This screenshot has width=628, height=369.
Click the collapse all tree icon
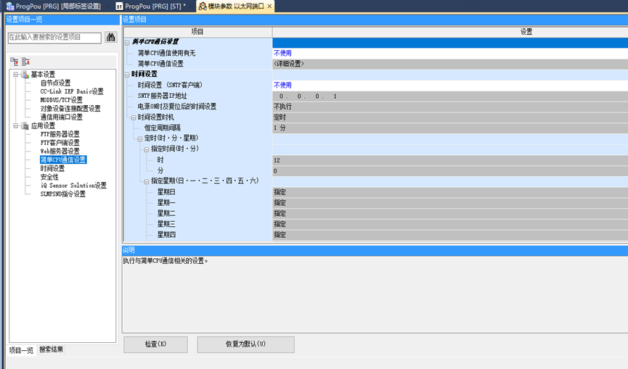(25, 62)
